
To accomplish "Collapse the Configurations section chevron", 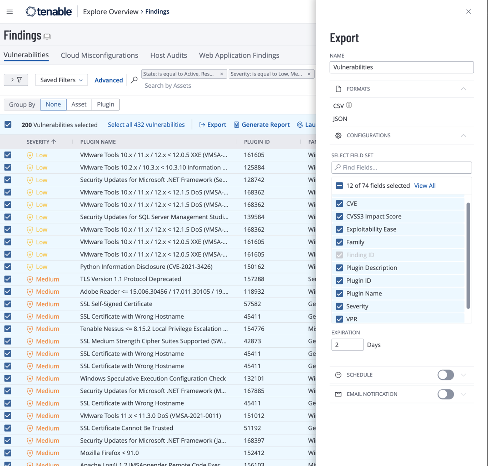I will (x=463, y=135).
